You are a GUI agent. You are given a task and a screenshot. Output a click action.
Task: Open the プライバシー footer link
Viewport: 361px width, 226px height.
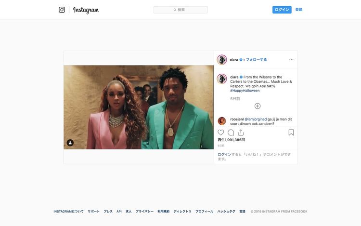pos(144,212)
